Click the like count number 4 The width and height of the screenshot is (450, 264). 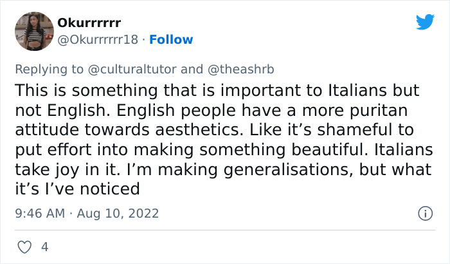click(x=44, y=247)
